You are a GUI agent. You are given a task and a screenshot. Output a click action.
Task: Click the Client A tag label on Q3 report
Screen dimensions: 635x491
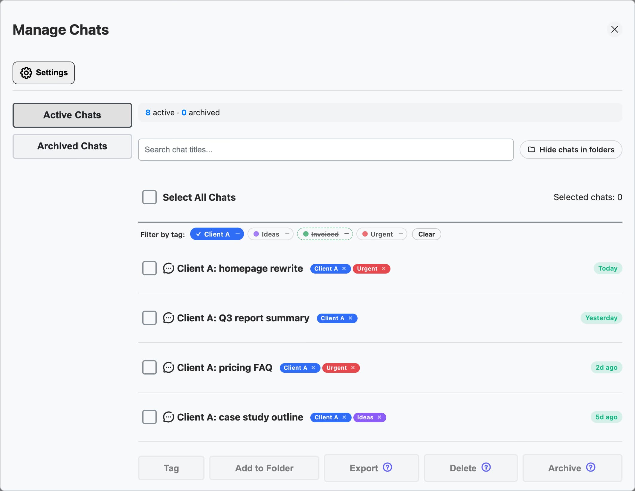[x=332, y=318]
